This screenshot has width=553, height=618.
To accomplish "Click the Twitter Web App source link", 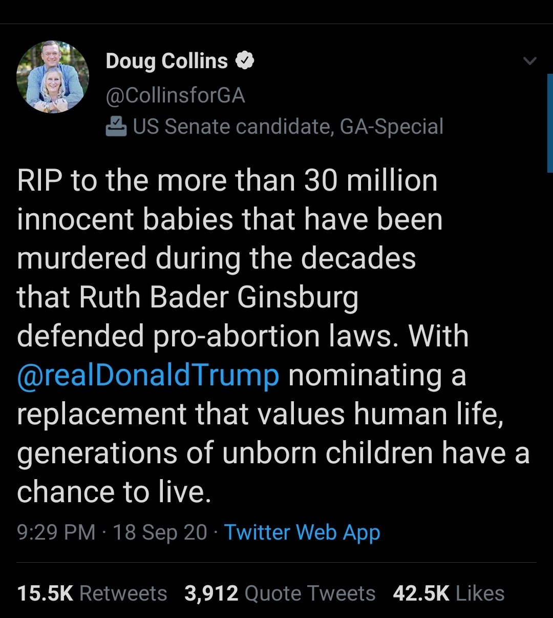I will (x=302, y=532).
